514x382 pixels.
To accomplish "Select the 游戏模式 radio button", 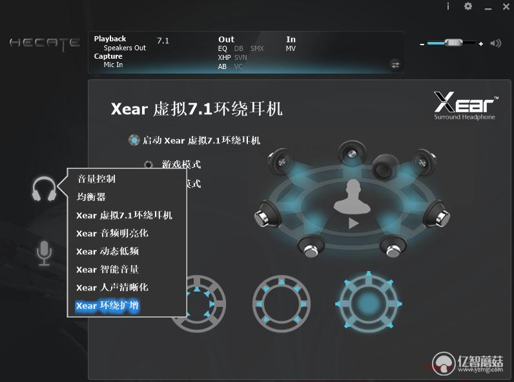I will click(x=149, y=164).
